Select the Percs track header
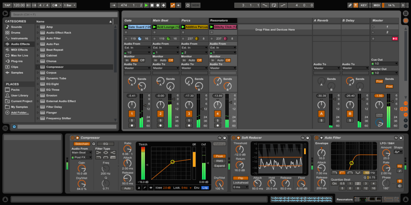The height and width of the screenshot is (205, 411). pyautogui.click(x=195, y=20)
